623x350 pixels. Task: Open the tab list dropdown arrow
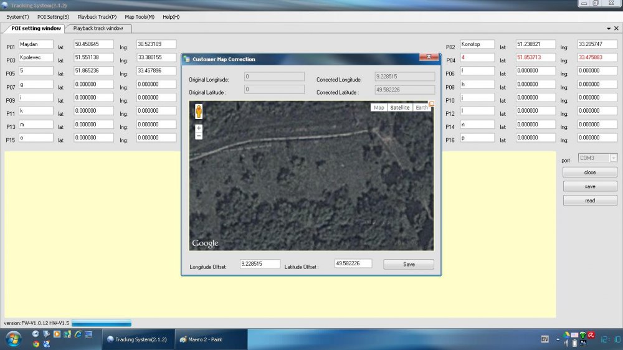pos(608,29)
